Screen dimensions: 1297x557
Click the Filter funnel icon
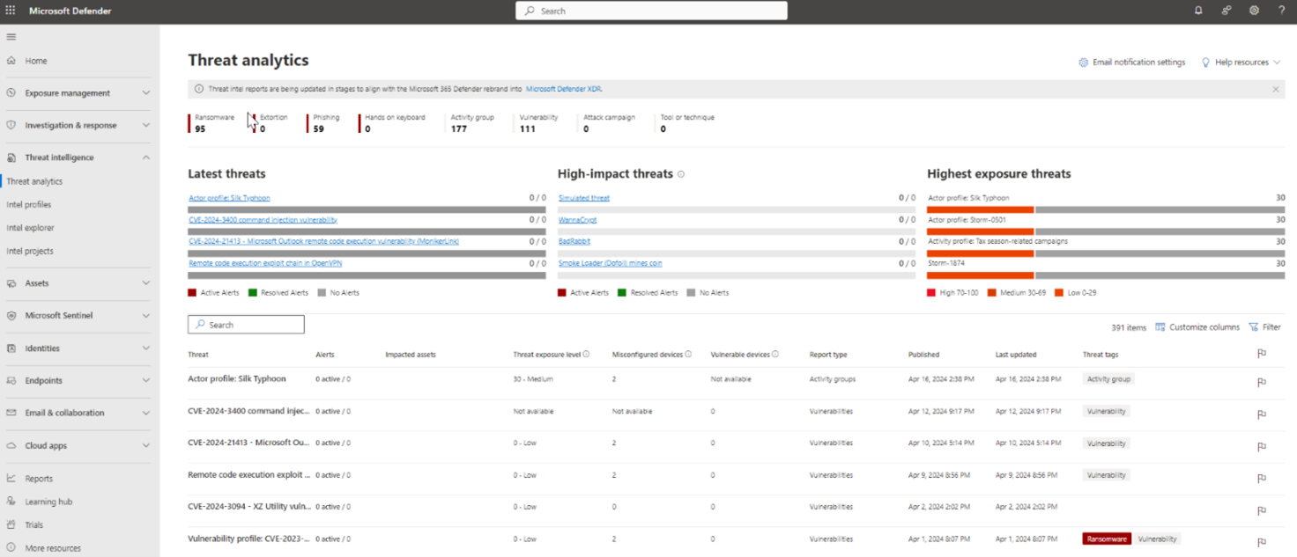tap(1254, 326)
